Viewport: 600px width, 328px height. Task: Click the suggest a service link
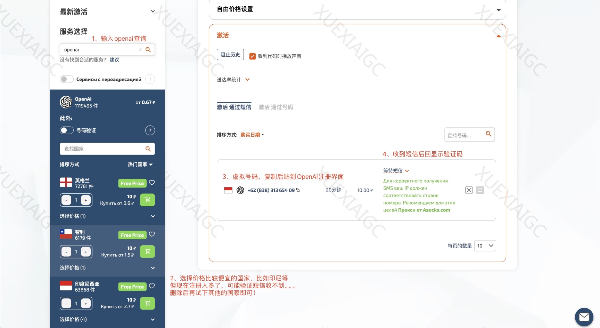point(114,60)
